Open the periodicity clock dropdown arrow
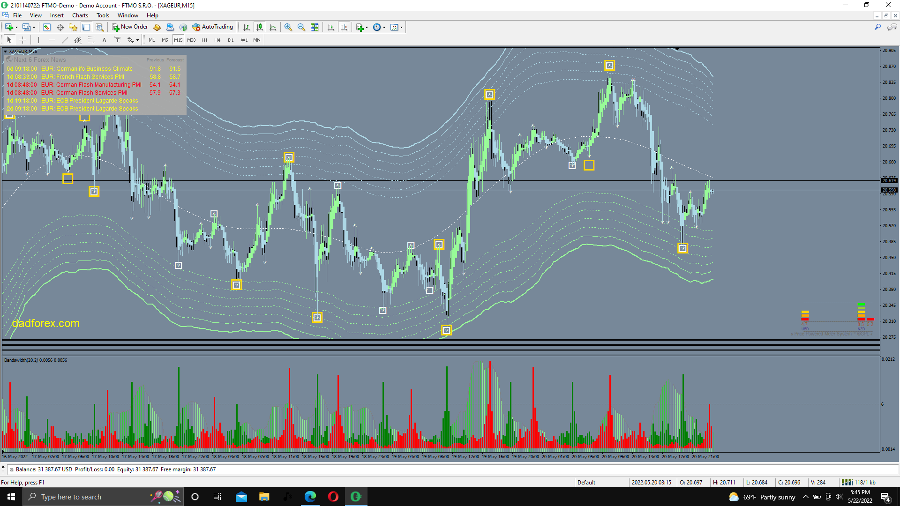 384,27
